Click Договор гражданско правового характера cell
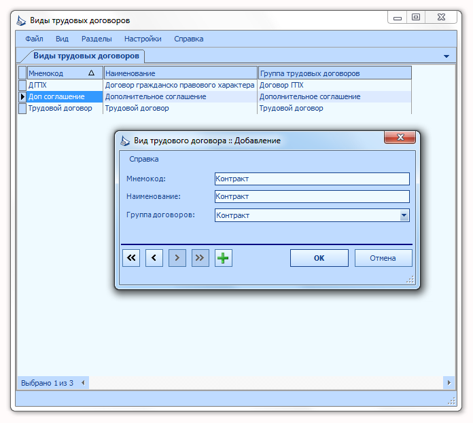The height and width of the screenshot is (423, 473). [x=180, y=86]
